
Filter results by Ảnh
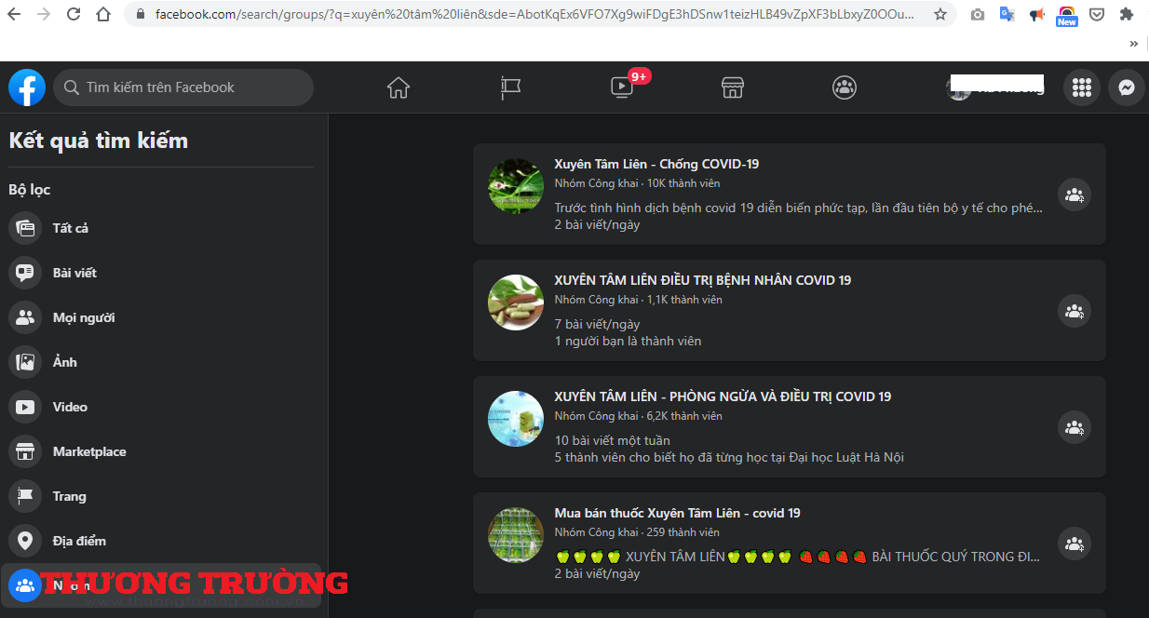65,362
